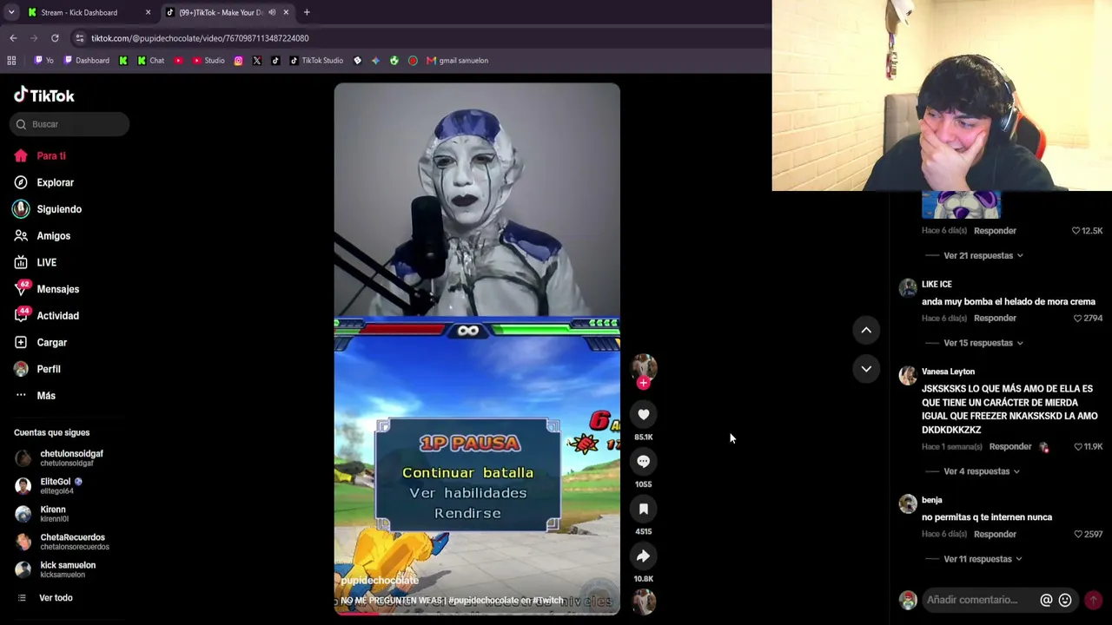Open the Explorar section
1112x625 pixels.
44,182
